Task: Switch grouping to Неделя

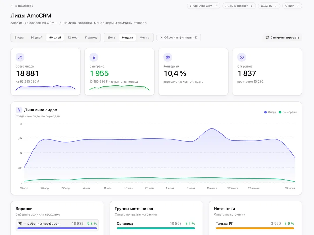Action: (127, 37)
